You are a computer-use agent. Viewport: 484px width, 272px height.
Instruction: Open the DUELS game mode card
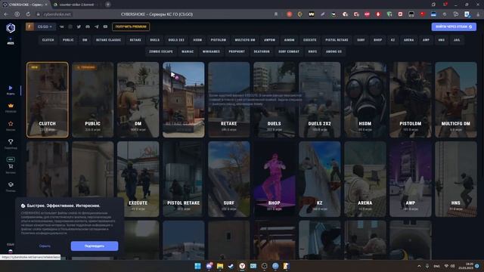[x=274, y=100]
